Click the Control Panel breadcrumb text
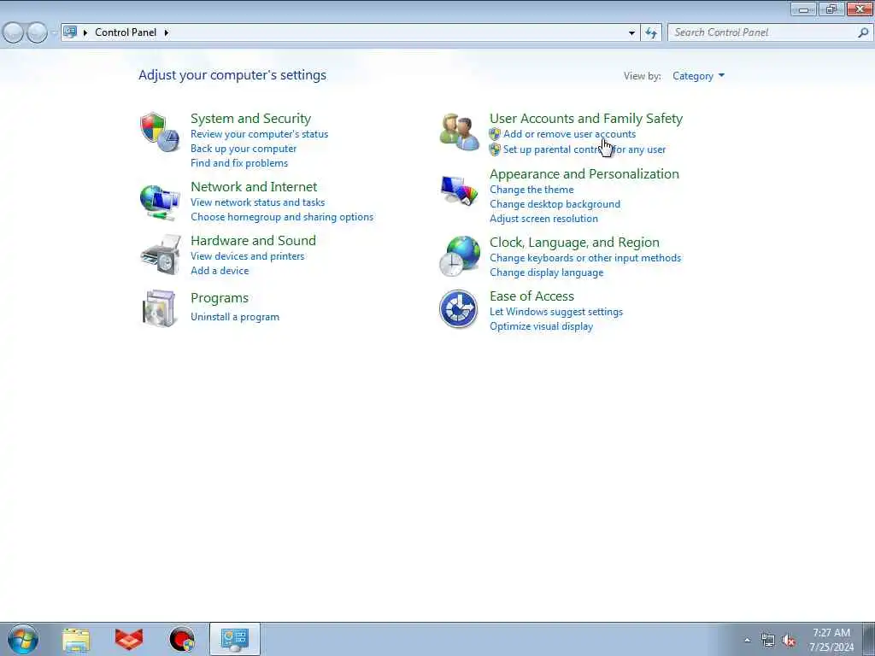Image resolution: width=875 pixels, height=656 pixels. coord(126,32)
